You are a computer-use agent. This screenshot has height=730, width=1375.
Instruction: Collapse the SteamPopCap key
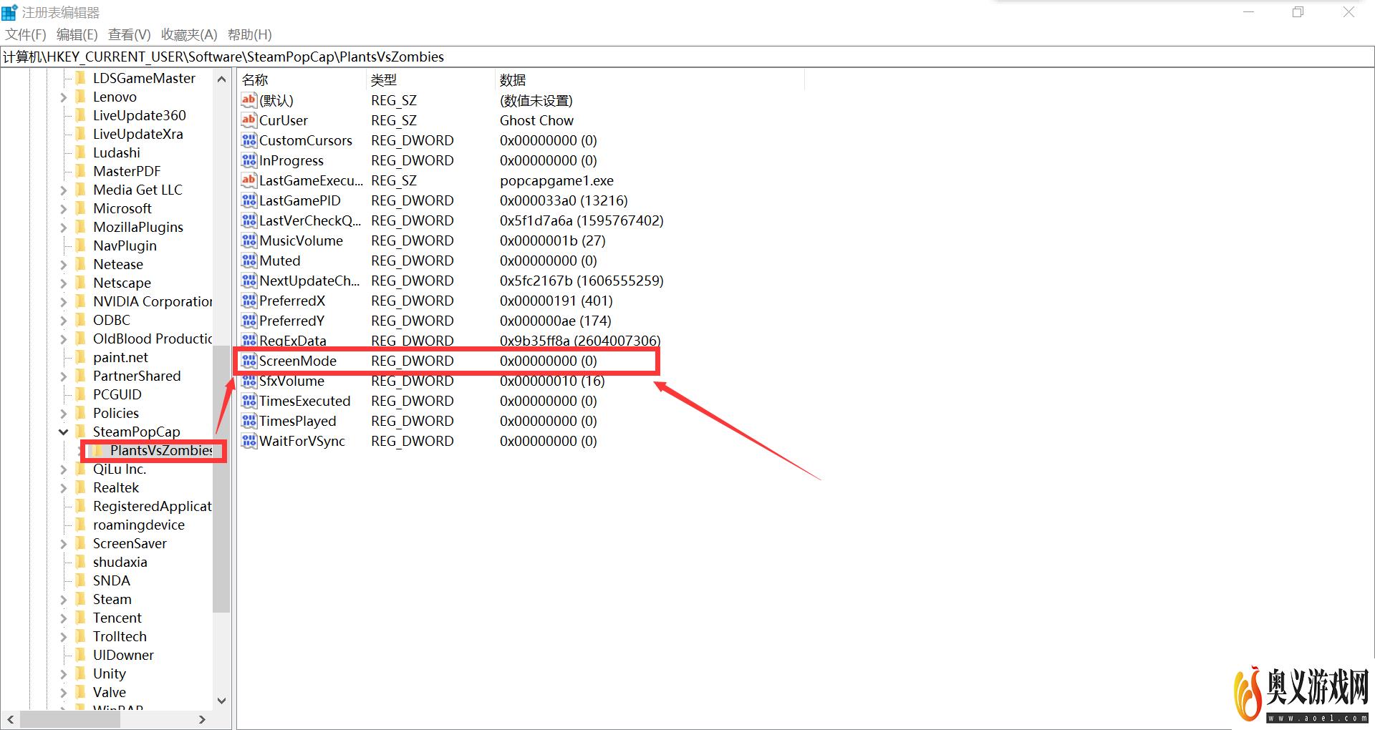(x=63, y=432)
